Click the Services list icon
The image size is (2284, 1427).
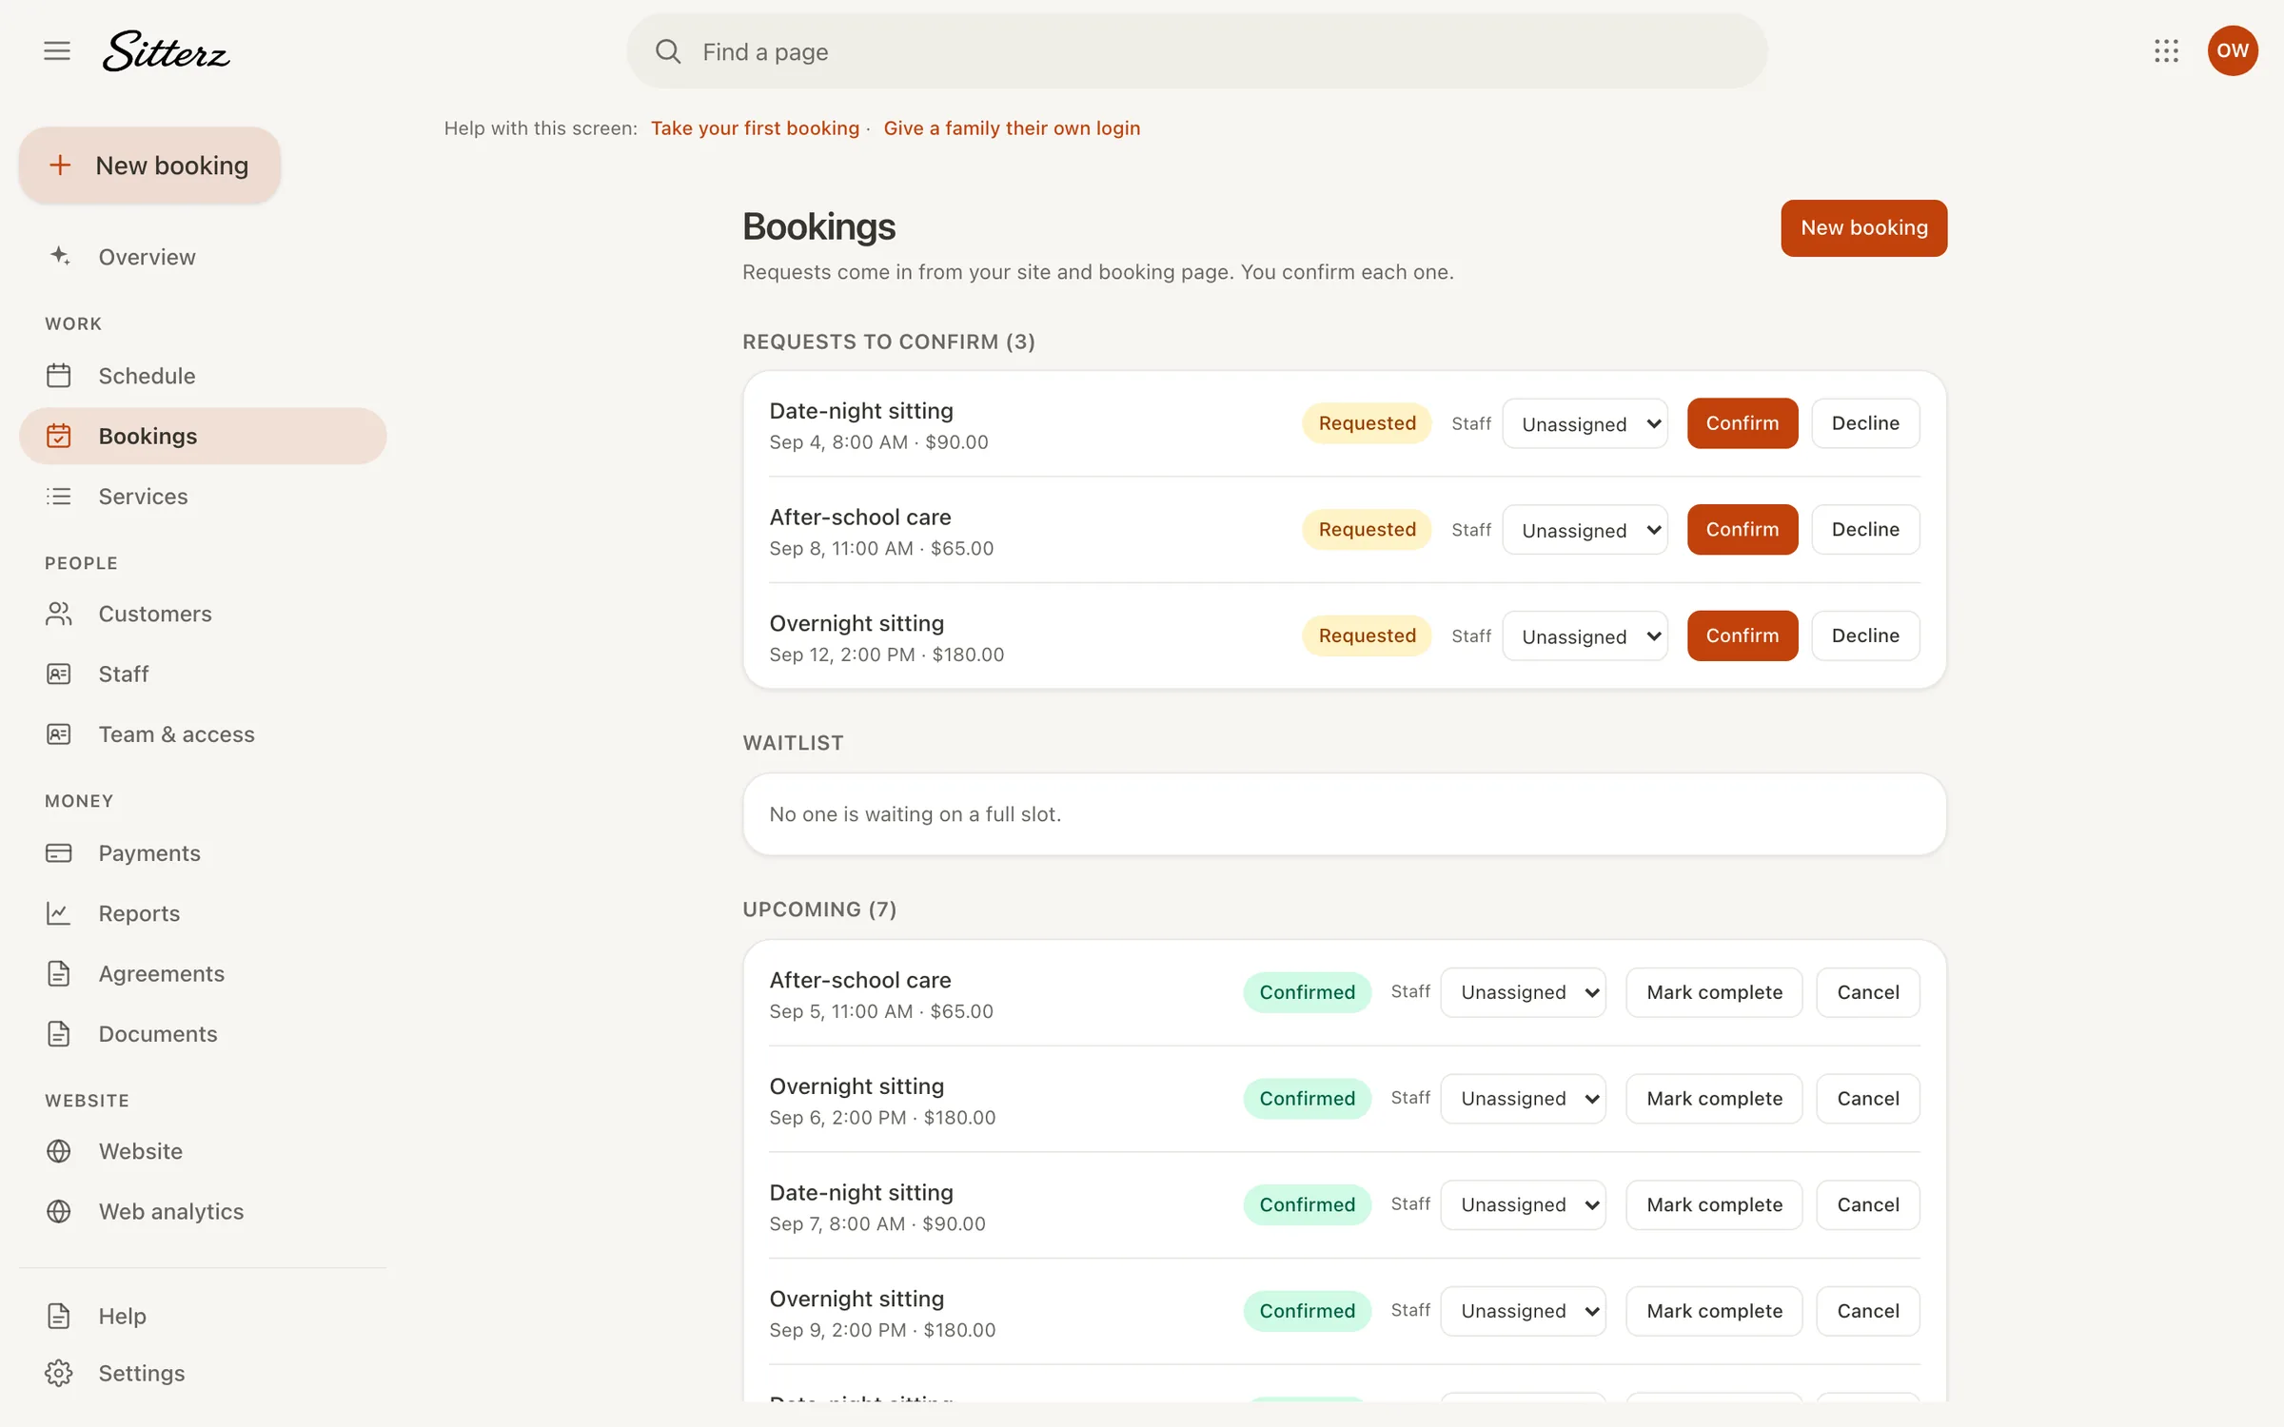(59, 497)
